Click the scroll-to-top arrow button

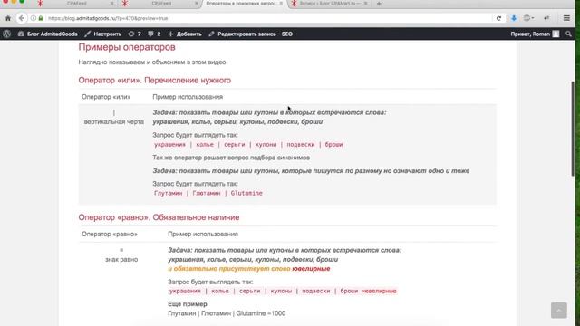558,310
